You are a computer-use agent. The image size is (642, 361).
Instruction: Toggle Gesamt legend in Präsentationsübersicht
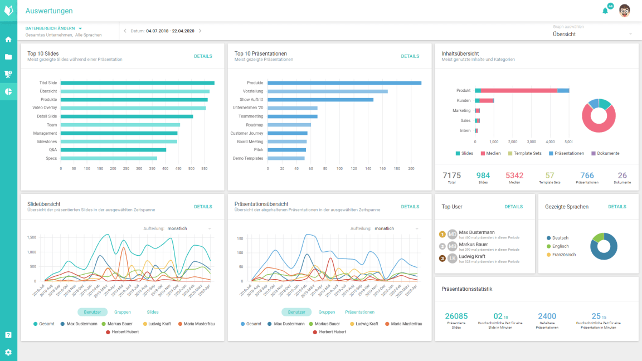(251, 324)
